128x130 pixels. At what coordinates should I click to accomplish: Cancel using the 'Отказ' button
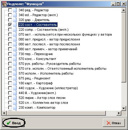point(114,123)
